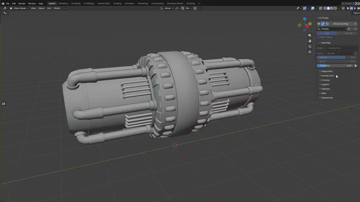
Task: Toggle X-ray icon in the header
Action: pyautogui.click(x=320, y=8)
